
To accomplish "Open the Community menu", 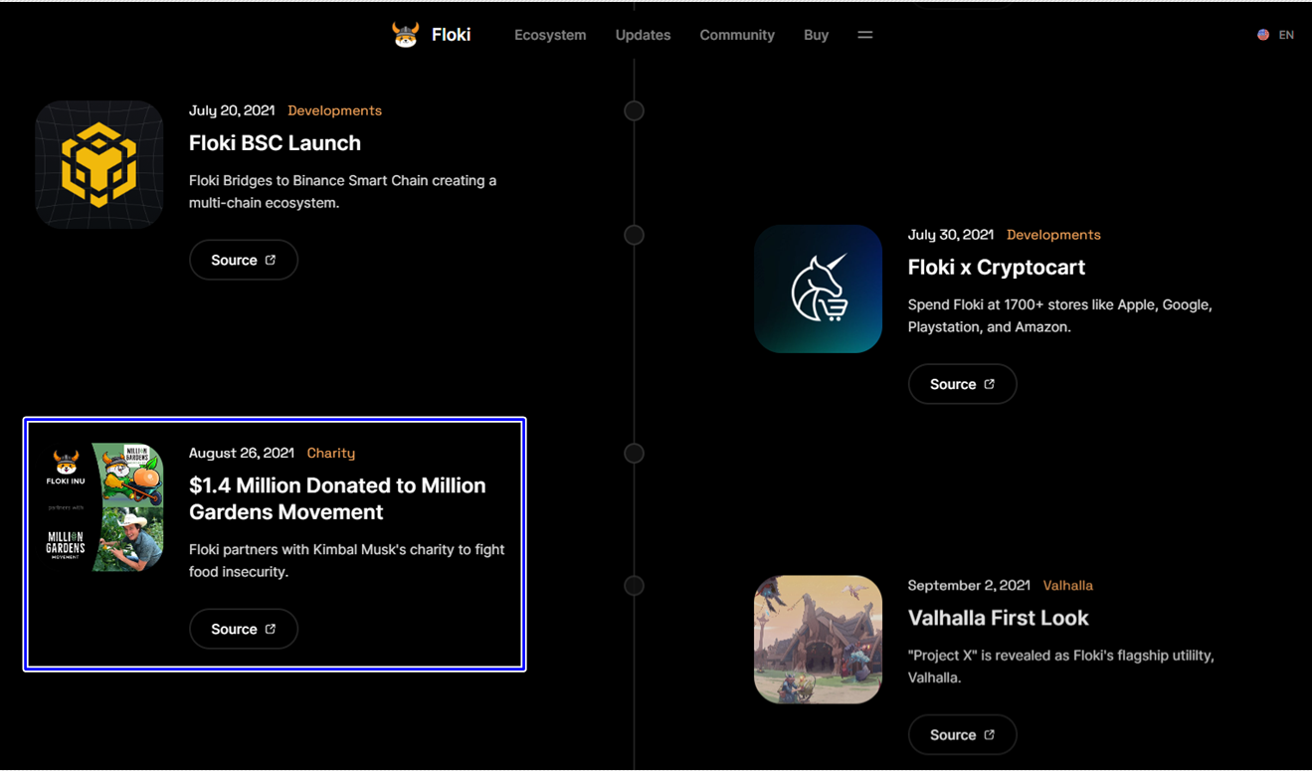I will click(737, 35).
